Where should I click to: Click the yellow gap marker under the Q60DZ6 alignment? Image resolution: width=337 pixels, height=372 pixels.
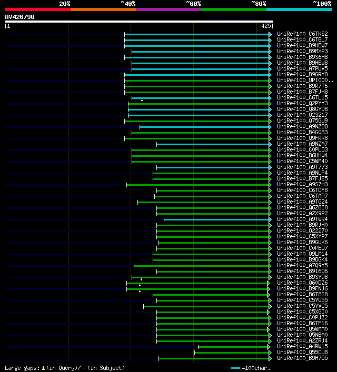tap(140, 285)
